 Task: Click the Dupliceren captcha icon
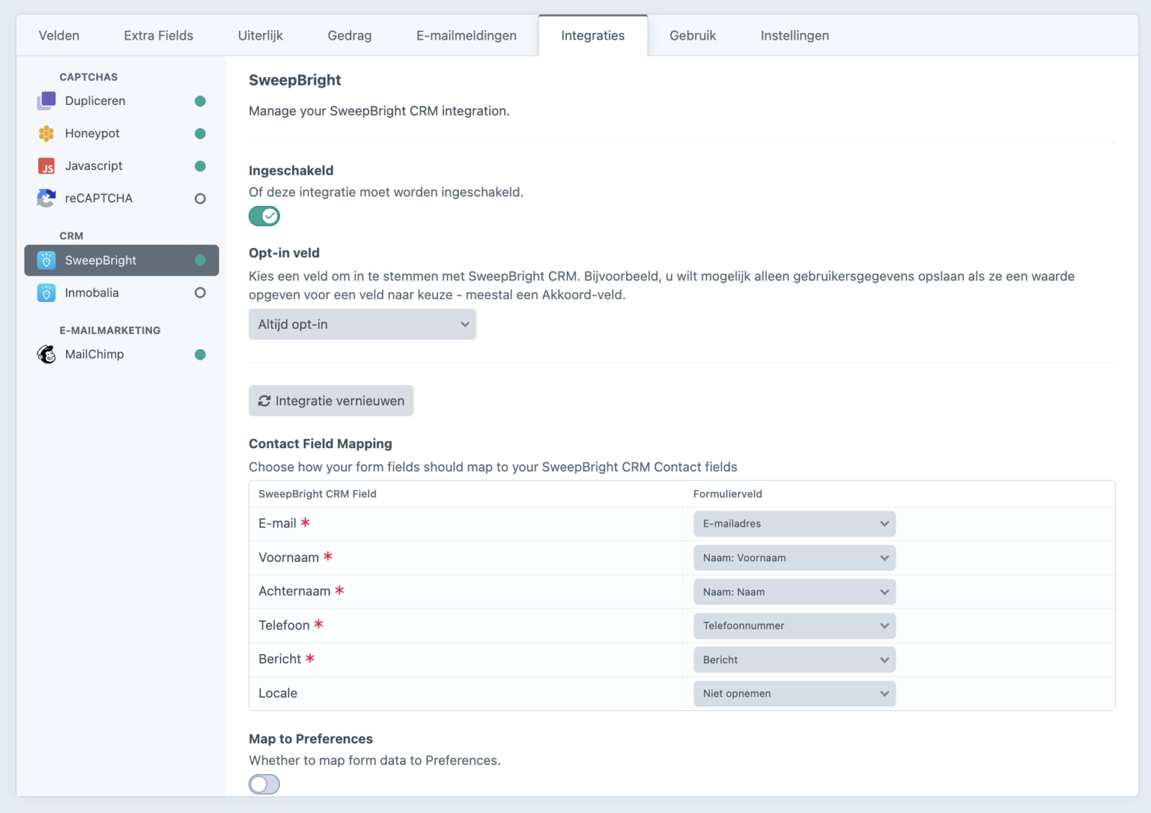[x=46, y=101]
